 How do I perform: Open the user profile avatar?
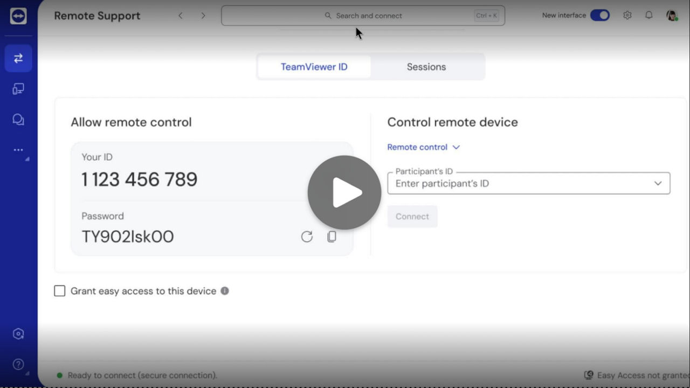coord(672,16)
